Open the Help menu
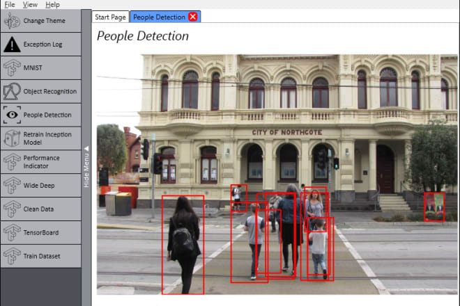Screen dimensions: 460x306 (x=52, y=4)
